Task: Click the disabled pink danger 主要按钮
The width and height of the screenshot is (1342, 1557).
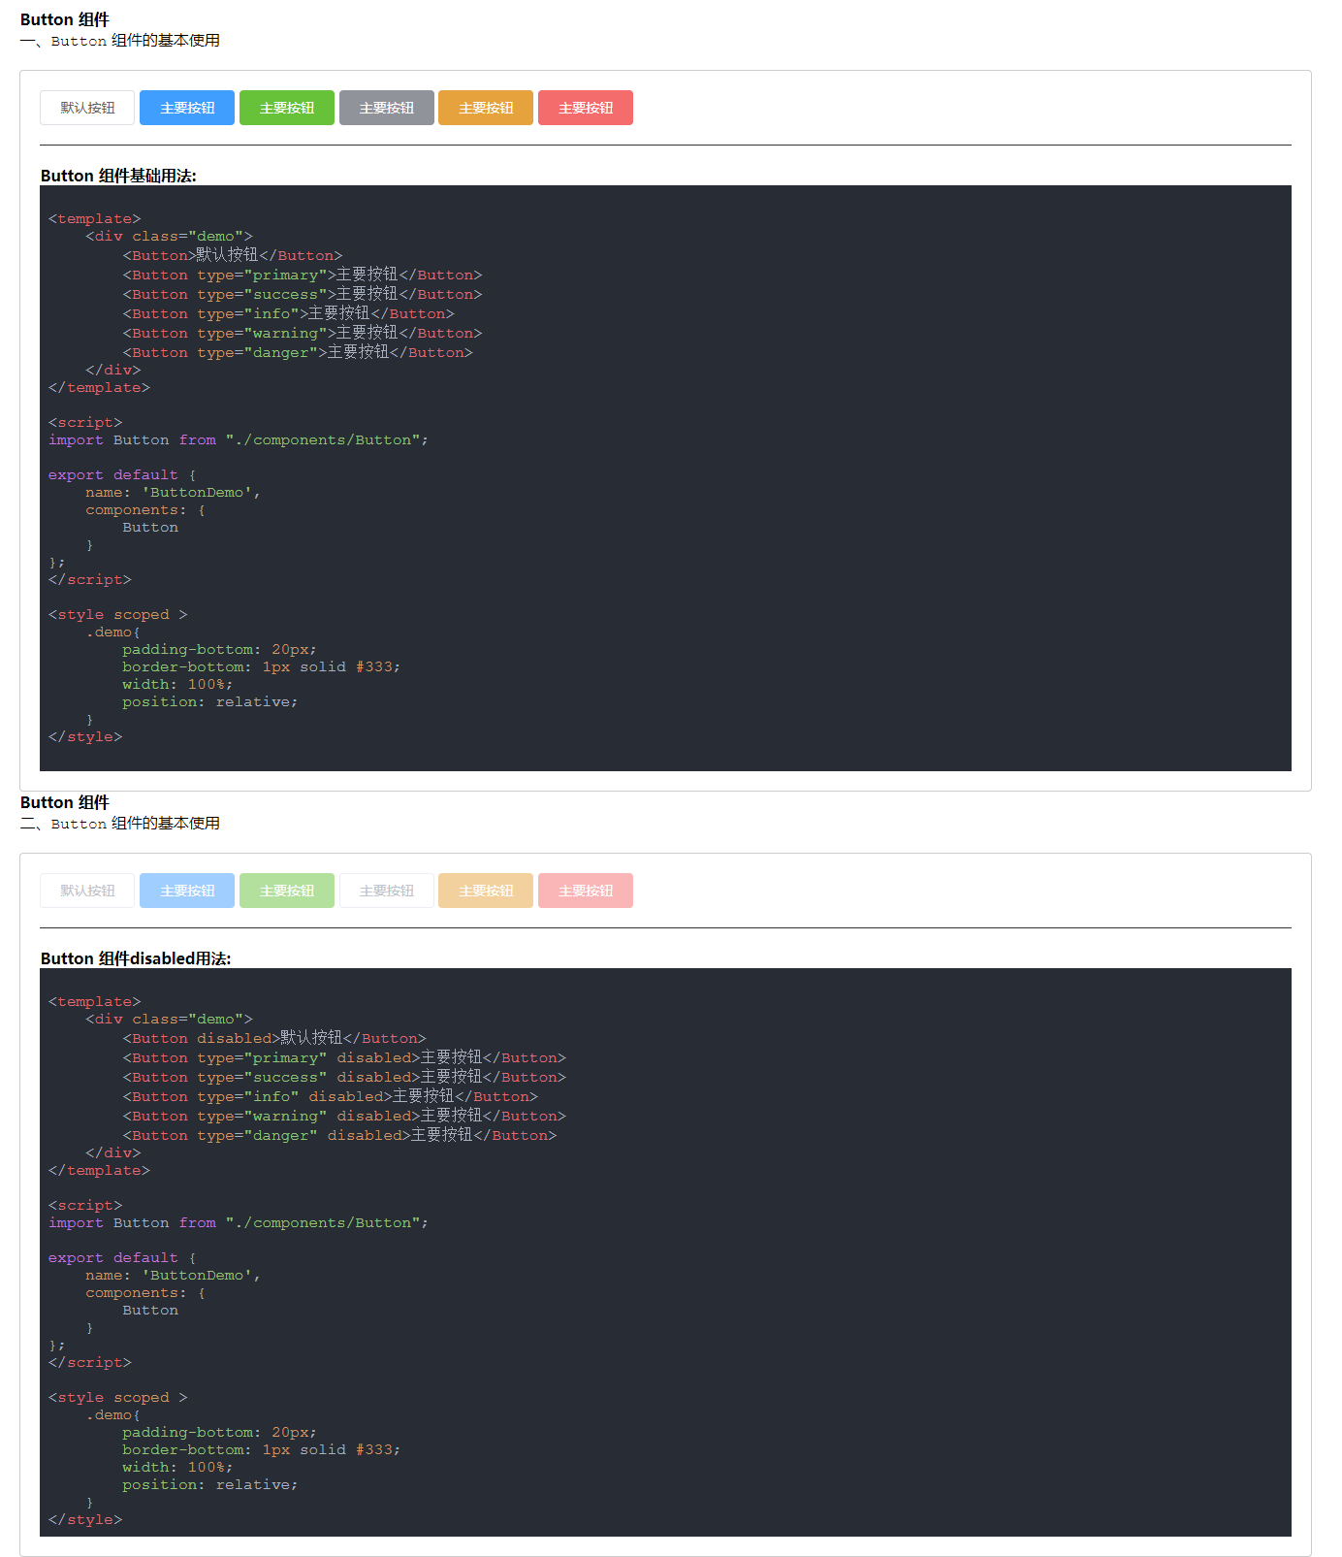Action: 586,891
